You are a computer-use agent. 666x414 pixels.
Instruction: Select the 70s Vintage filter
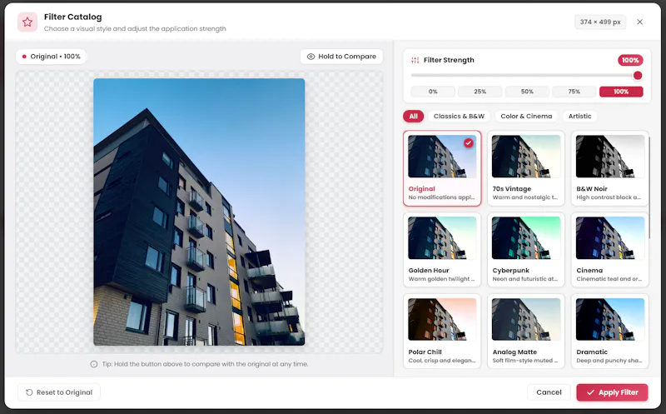coord(526,168)
